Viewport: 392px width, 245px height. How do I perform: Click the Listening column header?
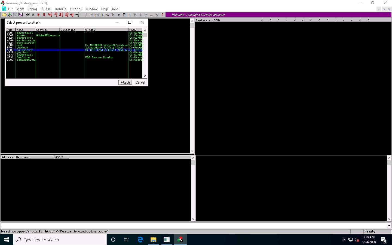click(72, 30)
